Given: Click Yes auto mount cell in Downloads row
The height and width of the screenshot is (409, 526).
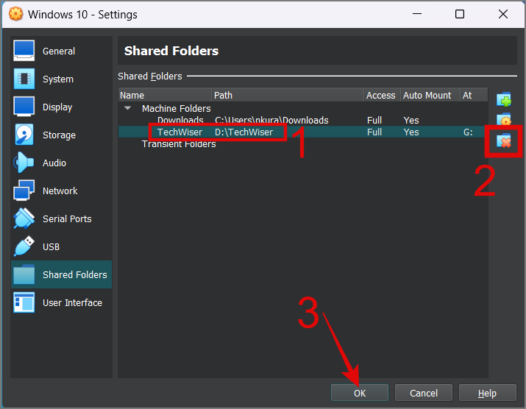Looking at the screenshot, I should pyautogui.click(x=411, y=120).
